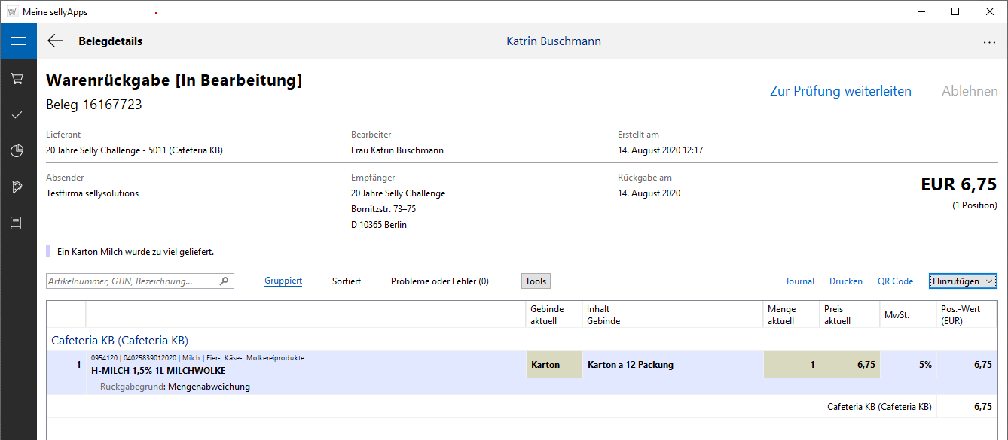The height and width of the screenshot is (440, 1008).
Task: Select the H-MILCH 1,5% 1L MILCHWOLKE row
Action: click(301, 365)
